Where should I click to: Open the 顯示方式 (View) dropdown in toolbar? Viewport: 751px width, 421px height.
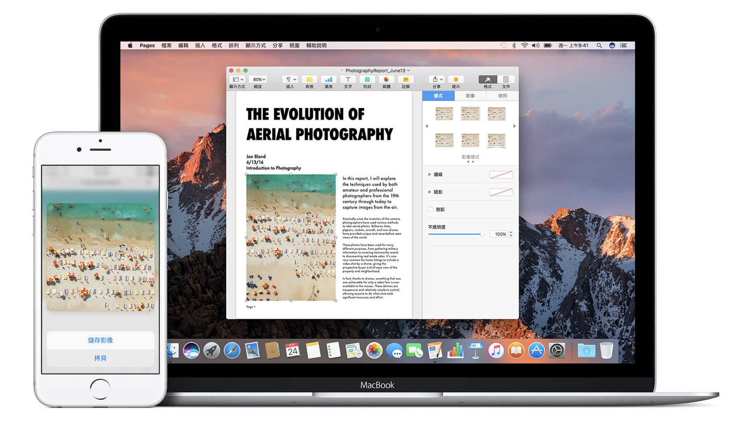(x=238, y=80)
